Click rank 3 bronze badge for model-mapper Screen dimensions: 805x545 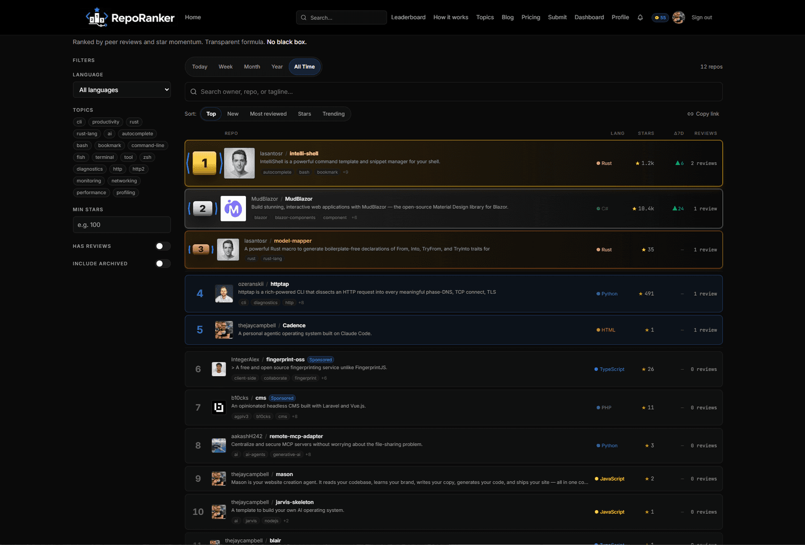pos(201,249)
